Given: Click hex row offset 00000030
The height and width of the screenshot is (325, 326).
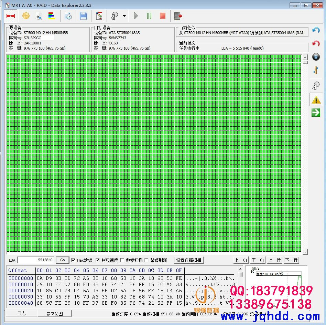Looking at the screenshot, I should [x=21, y=297].
